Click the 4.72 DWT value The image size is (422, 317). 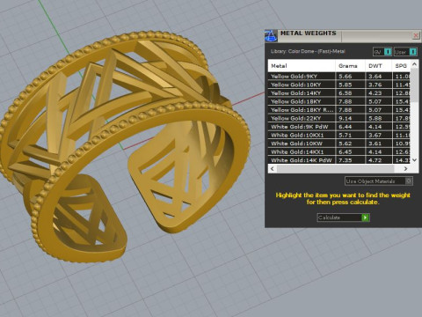pyautogui.click(x=375, y=160)
